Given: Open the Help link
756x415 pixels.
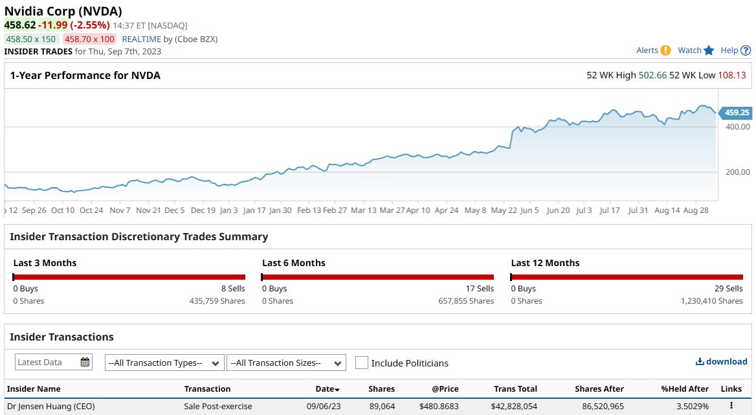Looking at the screenshot, I should coord(729,50).
